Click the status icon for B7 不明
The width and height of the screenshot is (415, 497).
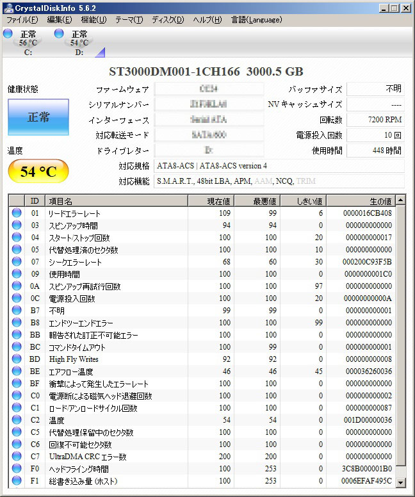[17, 310]
